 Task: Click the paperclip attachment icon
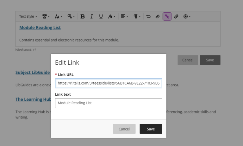[176, 16]
